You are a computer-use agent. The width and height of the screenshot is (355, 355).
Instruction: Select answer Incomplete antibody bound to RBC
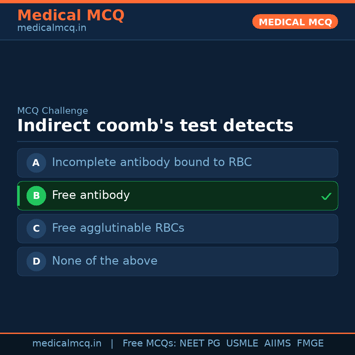[152, 162]
